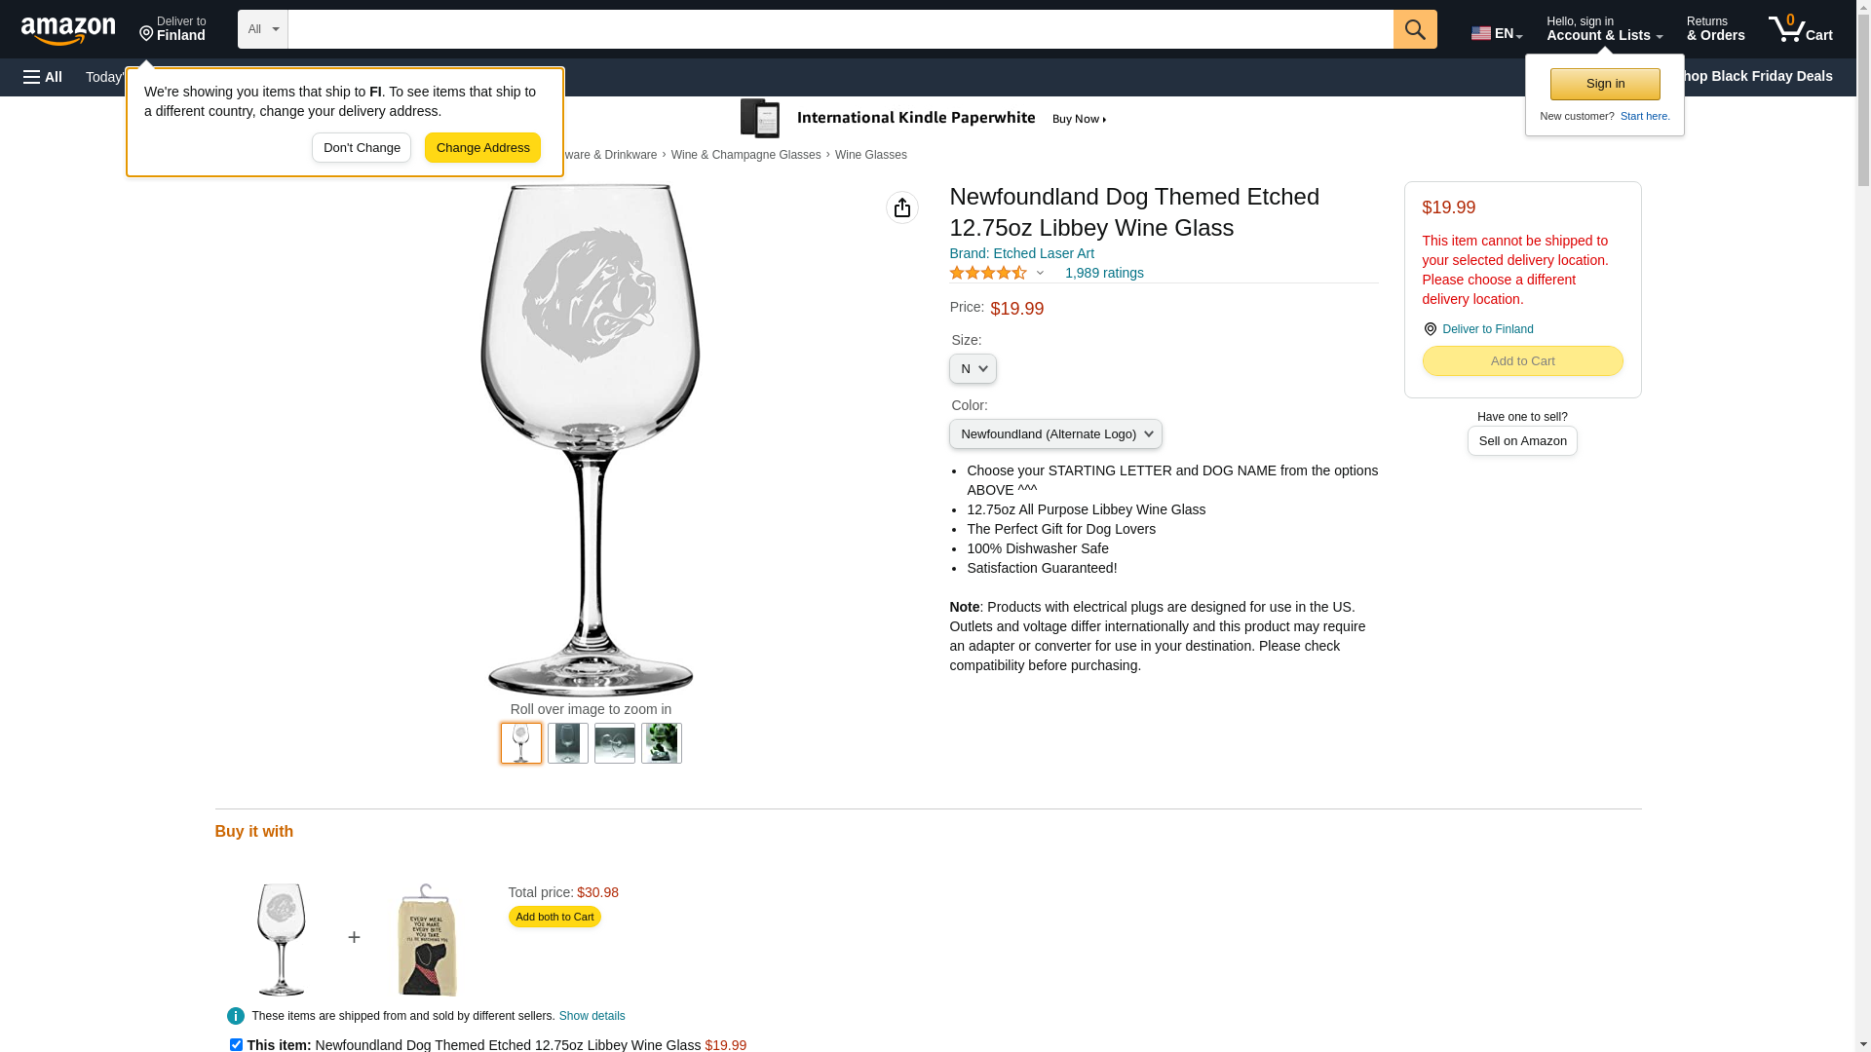Click the info icon beside shipping notice
The height and width of the screenshot is (1052, 1871).
click(236, 1016)
